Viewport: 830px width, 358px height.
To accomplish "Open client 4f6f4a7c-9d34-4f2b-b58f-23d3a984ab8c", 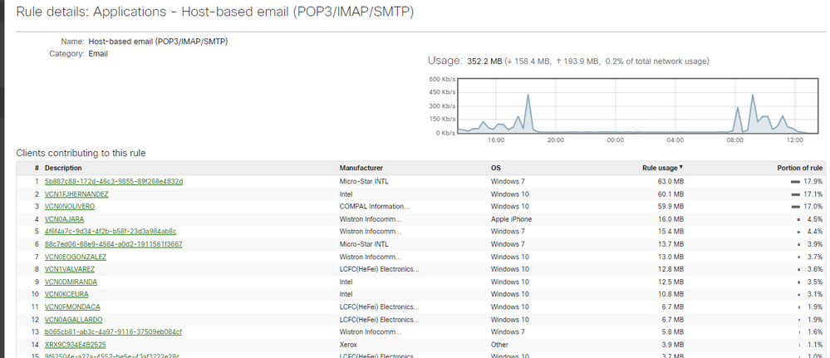I will pyautogui.click(x=111, y=232).
